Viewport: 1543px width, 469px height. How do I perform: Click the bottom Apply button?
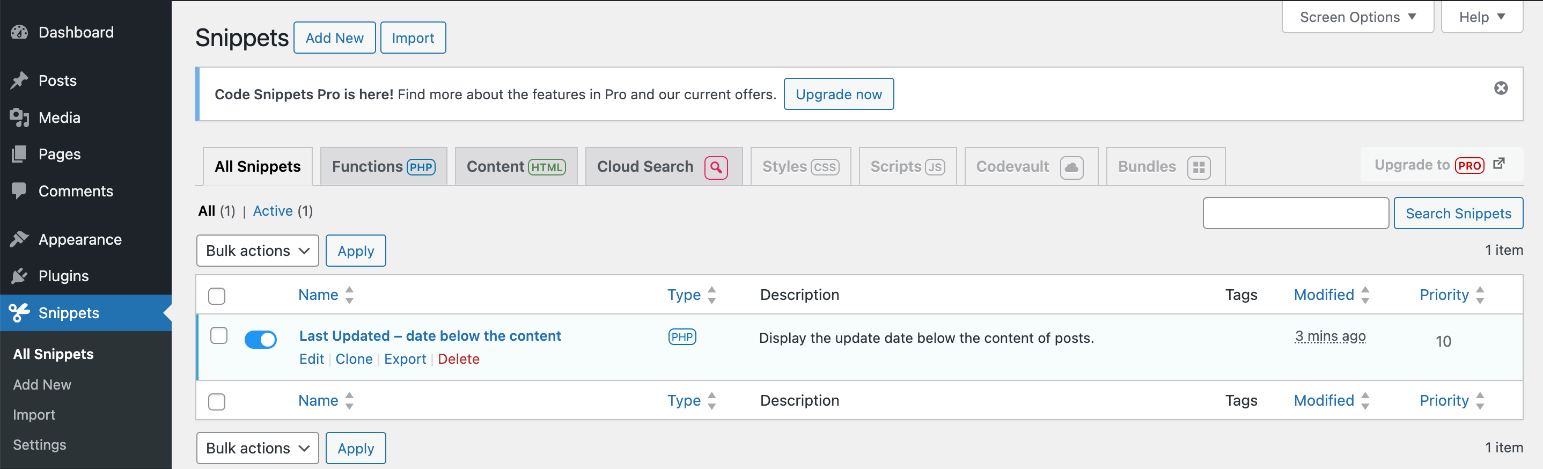tap(356, 448)
